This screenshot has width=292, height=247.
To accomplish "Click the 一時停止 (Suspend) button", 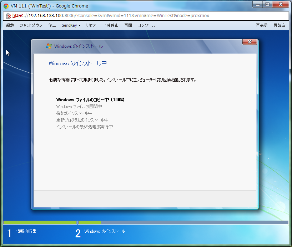I will pos(111,25).
